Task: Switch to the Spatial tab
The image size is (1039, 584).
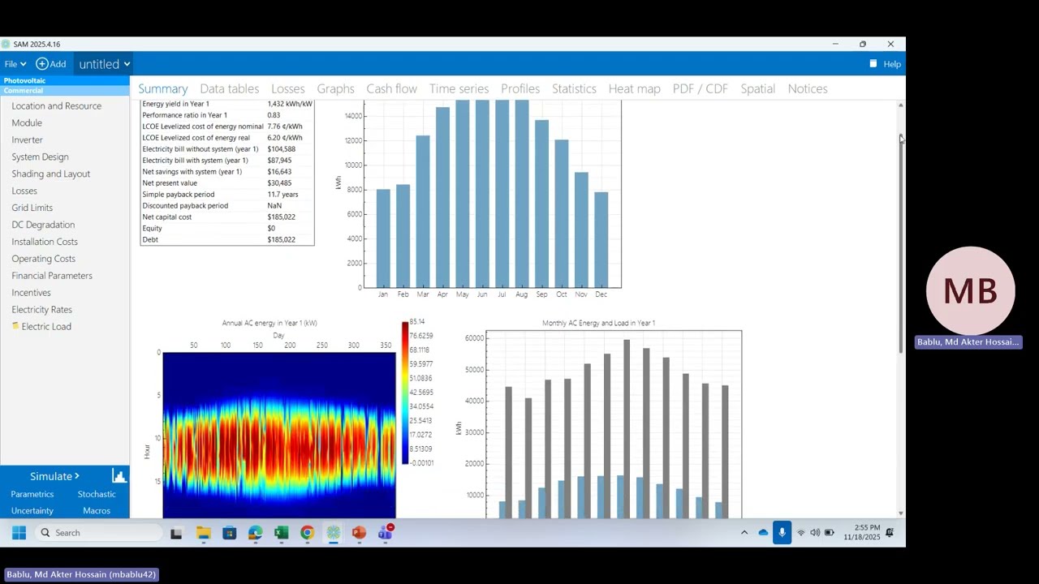Action: click(x=757, y=88)
